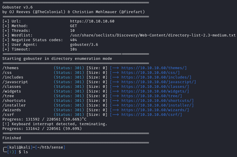Image resolution: width=237 pixels, height=157 pixels.
Task: Follow the https://10.10.10.60/tree/ redirect URL
Action: (x=151, y=96)
